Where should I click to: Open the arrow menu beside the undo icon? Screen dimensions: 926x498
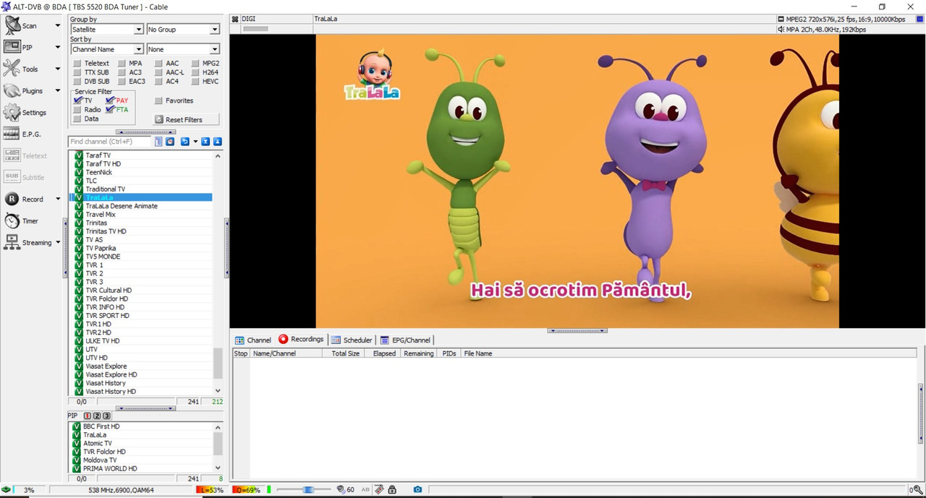(x=195, y=142)
